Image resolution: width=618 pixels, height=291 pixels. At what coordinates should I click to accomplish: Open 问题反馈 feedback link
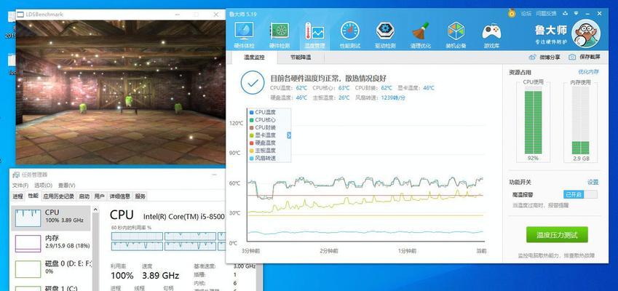[547, 13]
